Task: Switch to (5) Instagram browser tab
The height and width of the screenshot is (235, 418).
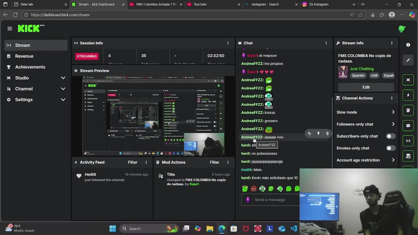Action: (328, 4)
